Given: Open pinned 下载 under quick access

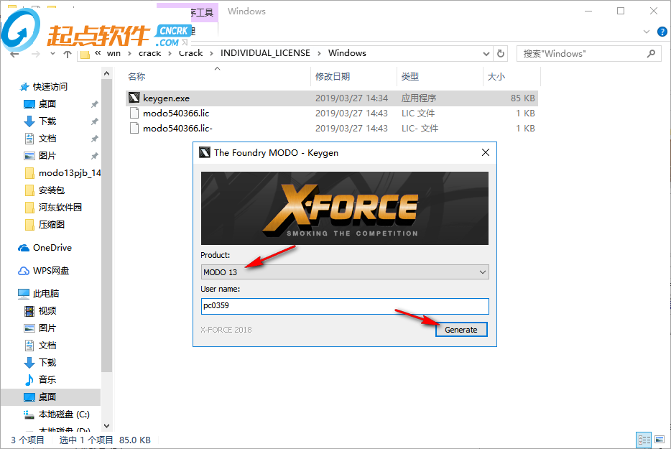Looking at the screenshot, I should (47, 121).
